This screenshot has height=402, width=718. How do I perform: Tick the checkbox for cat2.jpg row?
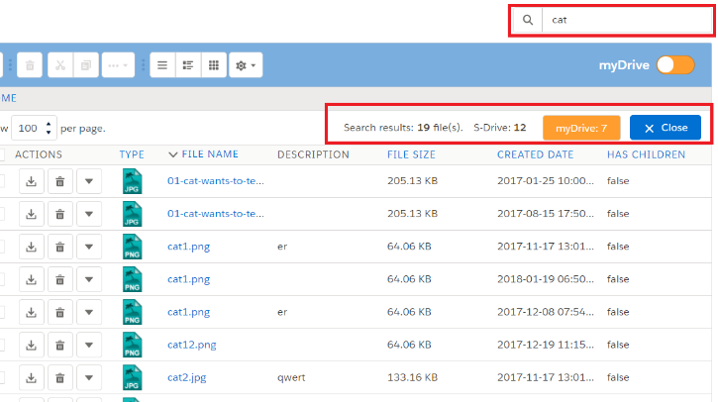click(x=2, y=377)
